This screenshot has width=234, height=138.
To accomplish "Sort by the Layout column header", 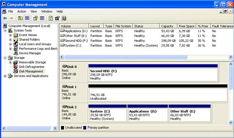I will coord(96,26).
